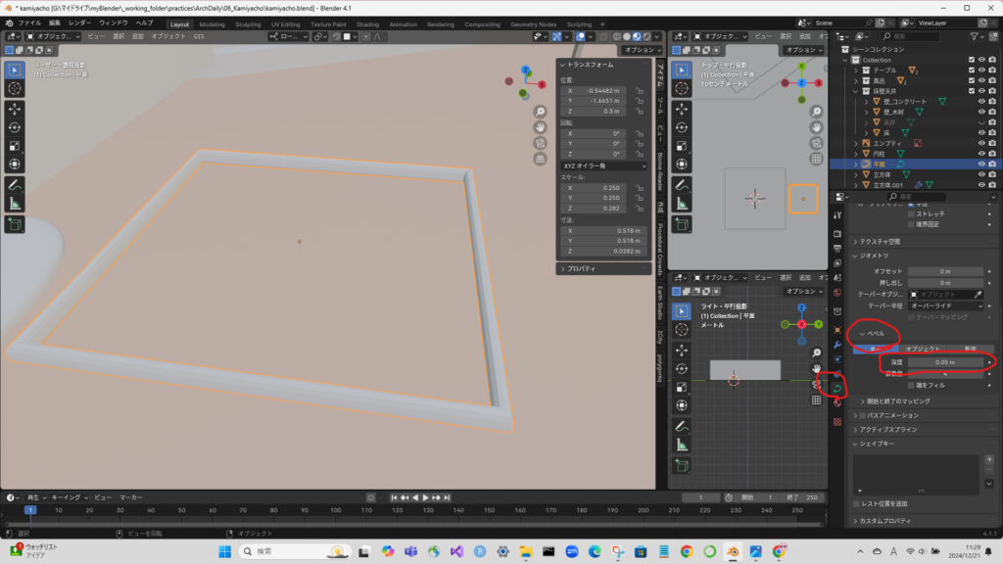1003x564 pixels.
Task: Select オブジェクト bevel mode button
Action: click(922, 349)
